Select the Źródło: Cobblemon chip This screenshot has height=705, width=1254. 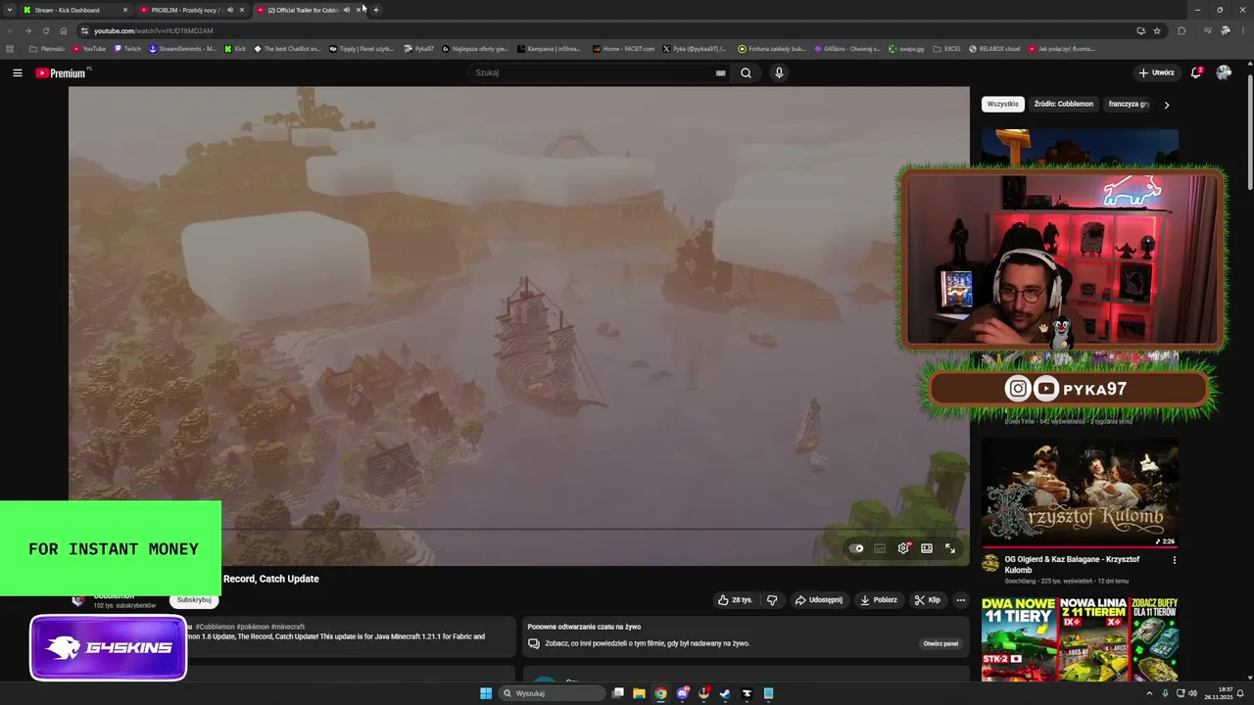click(x=1063, y=104)
